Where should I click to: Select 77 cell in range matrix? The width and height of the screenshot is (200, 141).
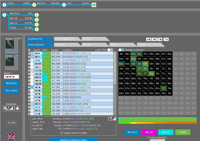[163, 88]
